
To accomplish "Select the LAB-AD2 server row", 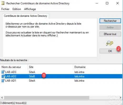I will click(61, 76).
